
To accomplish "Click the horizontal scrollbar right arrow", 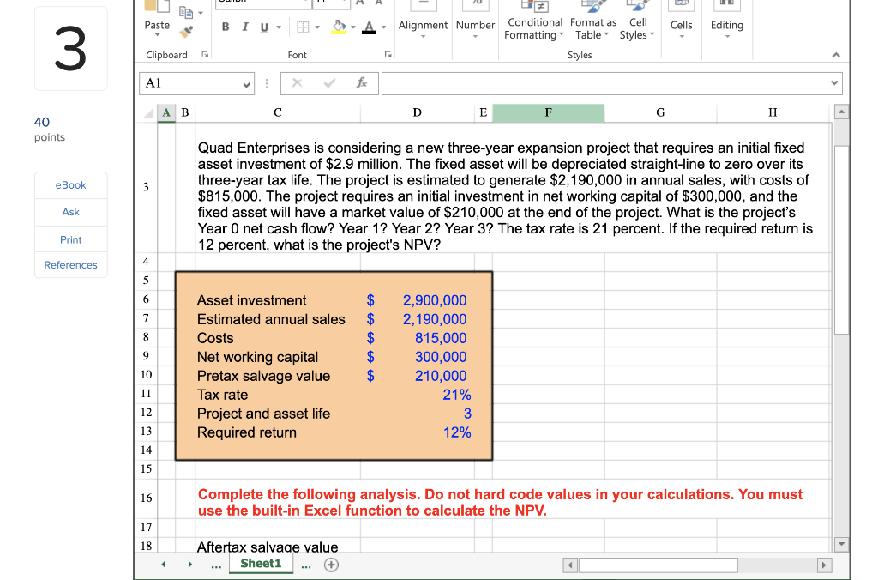I will [x=824, y=565].
